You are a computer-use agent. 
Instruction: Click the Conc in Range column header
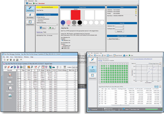[x=62, y=70]
